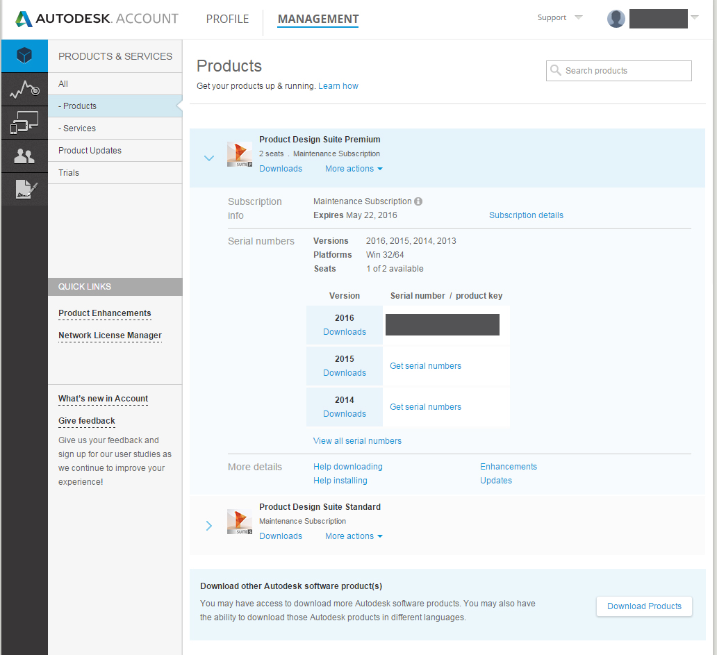
Task: Open user management via the people icon
Action: pyautogui.click(x=24, y=156)
